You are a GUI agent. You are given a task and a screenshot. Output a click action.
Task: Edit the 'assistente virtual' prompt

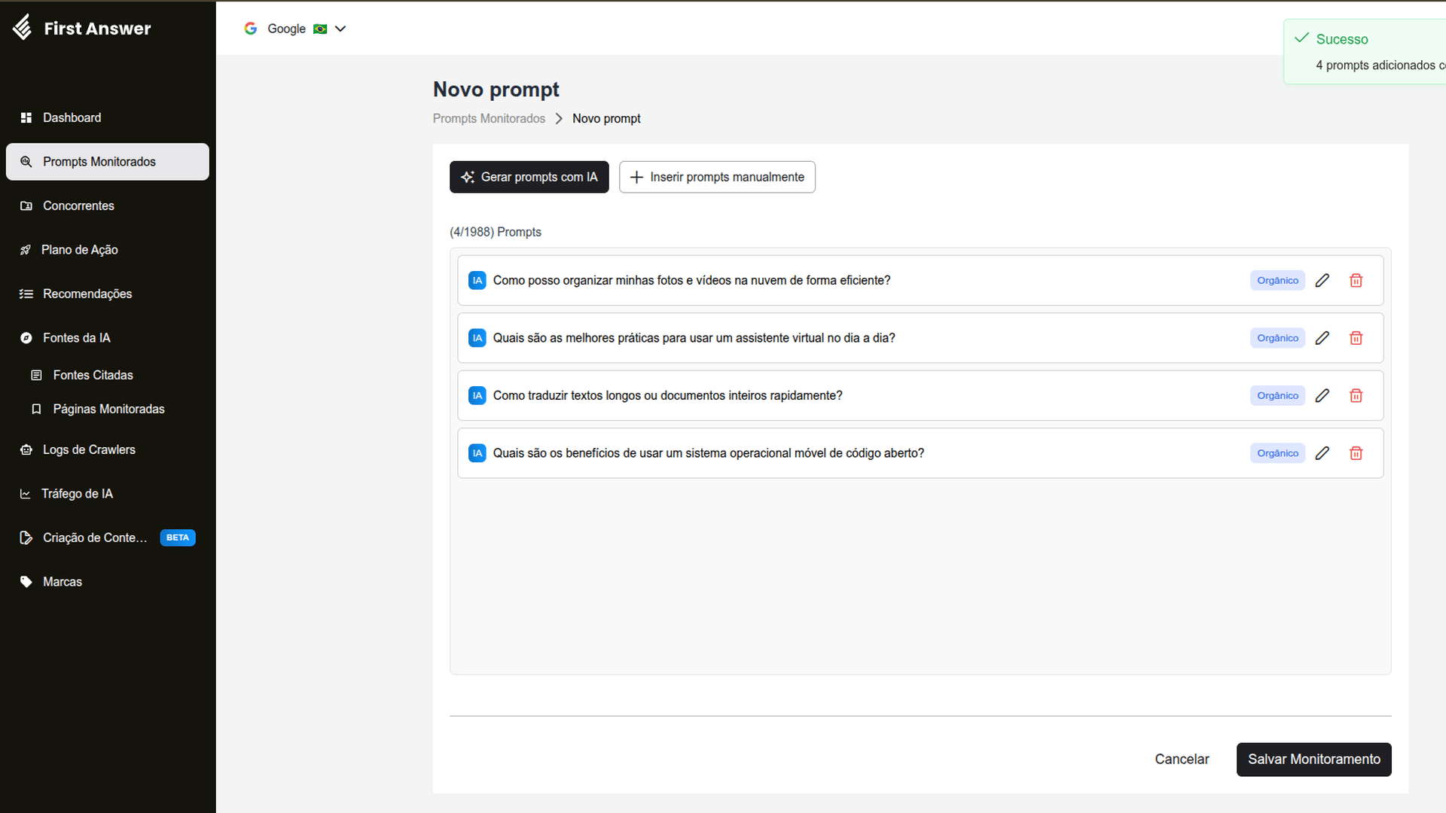point(1322,338)
